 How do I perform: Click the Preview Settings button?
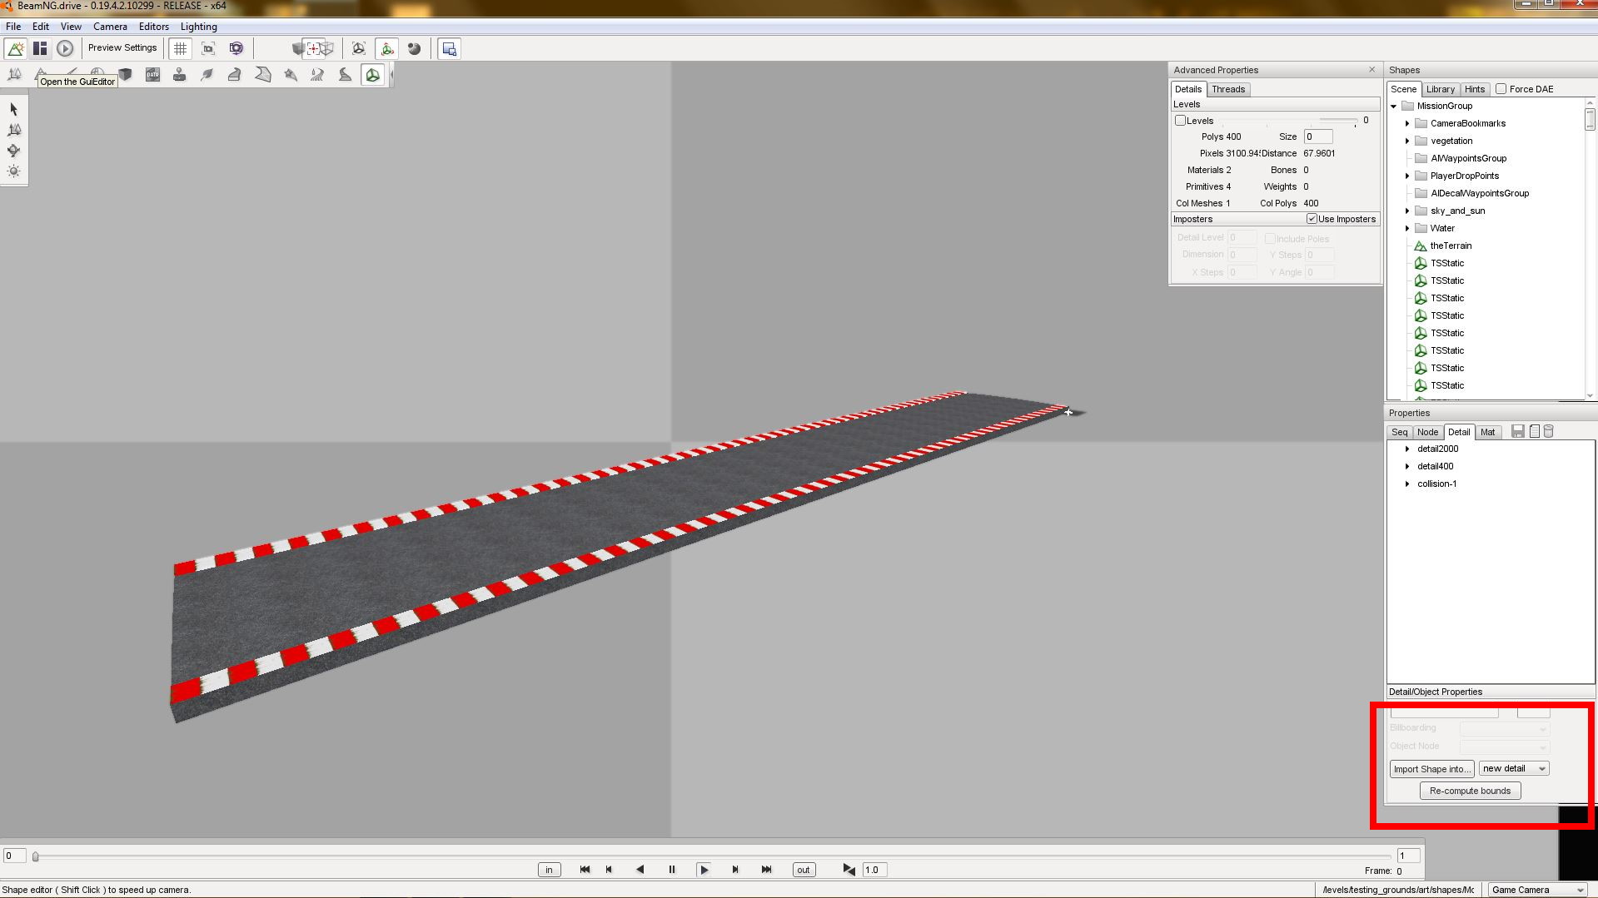[122, 48]
